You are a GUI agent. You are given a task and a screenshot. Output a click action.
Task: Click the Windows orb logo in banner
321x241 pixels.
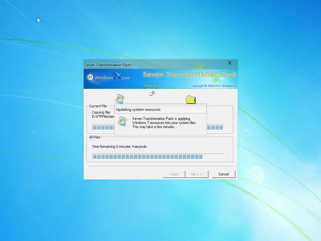(90, 77)
